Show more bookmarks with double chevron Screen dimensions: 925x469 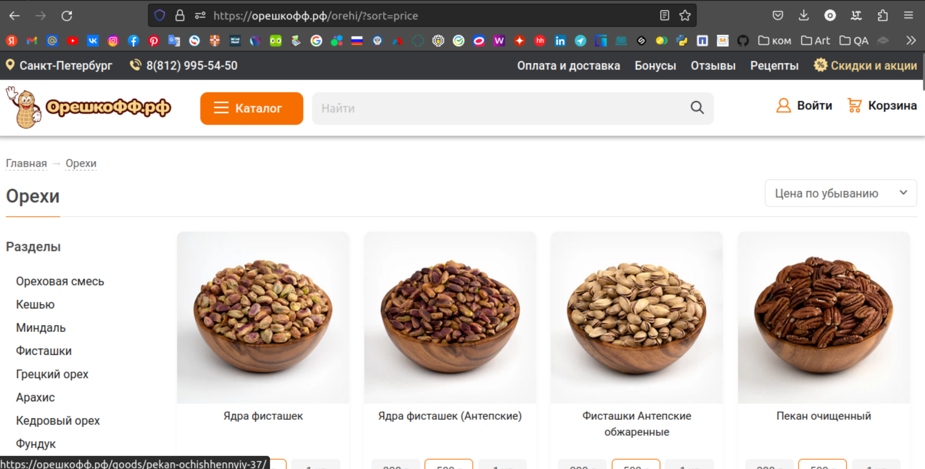pos(911,41)
